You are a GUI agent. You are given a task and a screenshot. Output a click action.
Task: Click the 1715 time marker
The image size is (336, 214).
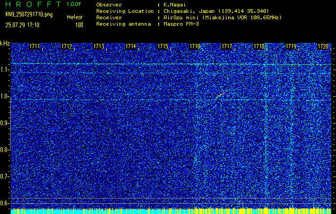(162, 46)
